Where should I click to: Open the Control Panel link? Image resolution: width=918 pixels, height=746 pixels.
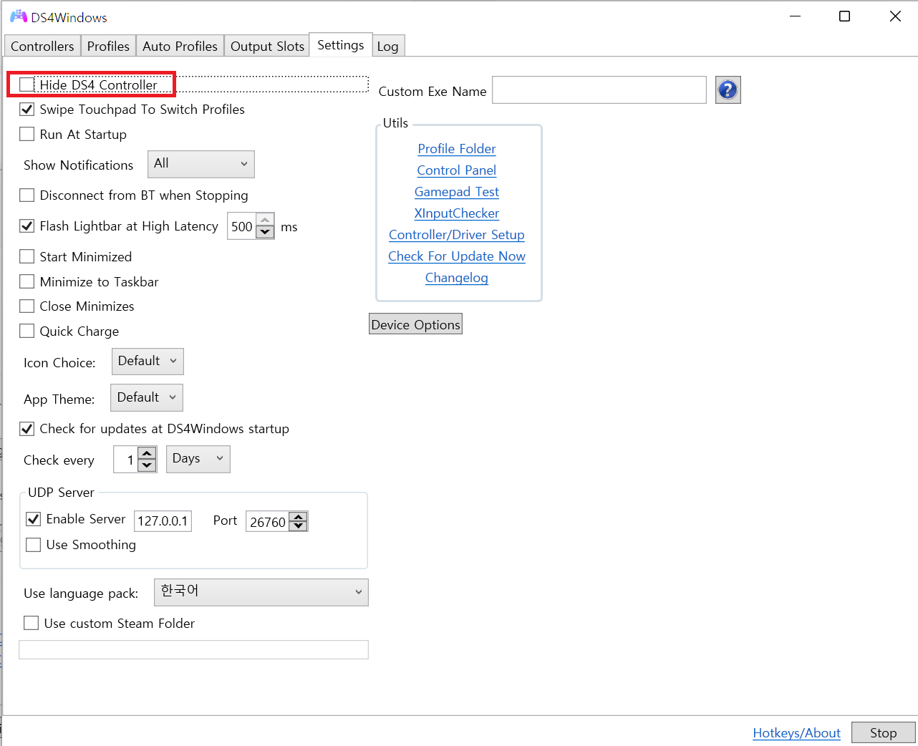coord(457,170)
